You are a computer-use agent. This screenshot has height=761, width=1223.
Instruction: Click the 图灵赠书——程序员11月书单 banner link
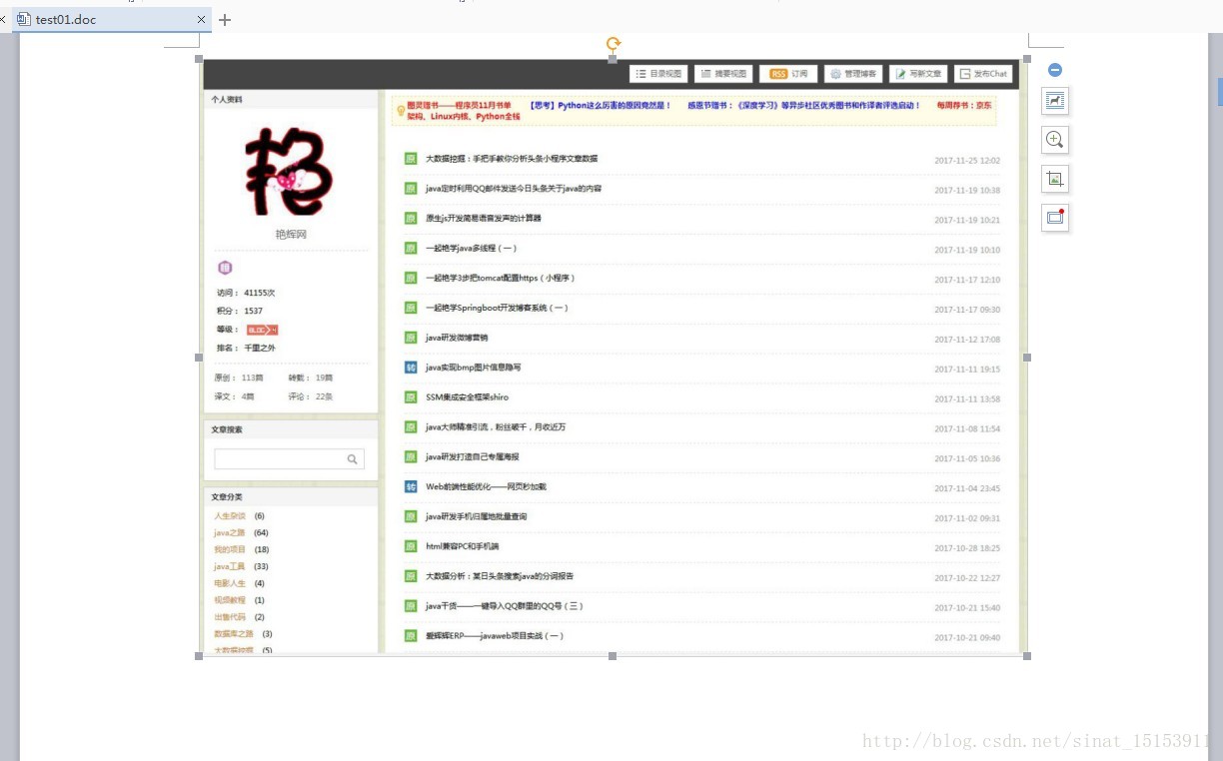click(459, 105)
